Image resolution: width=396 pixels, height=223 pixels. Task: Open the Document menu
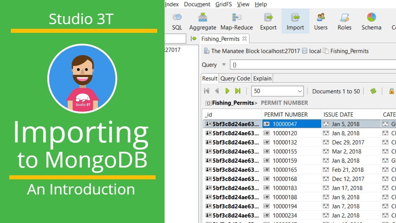197,4
